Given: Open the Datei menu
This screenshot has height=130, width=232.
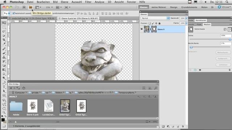Looking at the screenshot, I should 30,2.
